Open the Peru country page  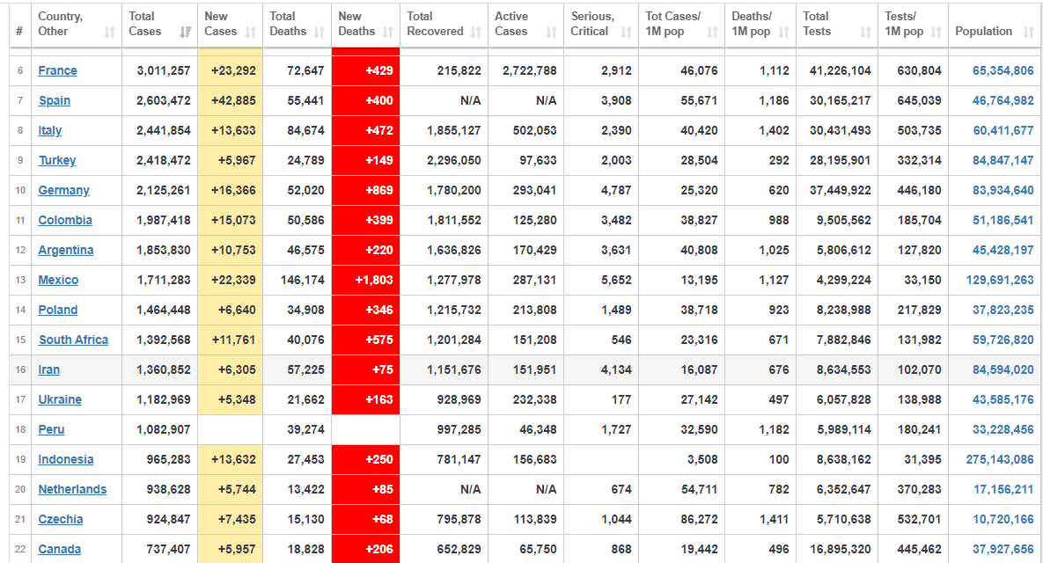(x=51, y=429)
